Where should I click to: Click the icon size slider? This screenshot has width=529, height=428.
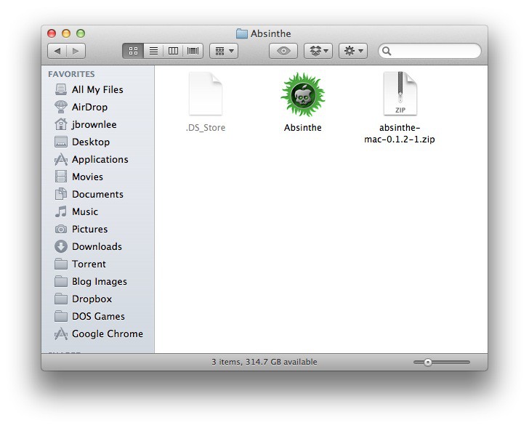442,362
